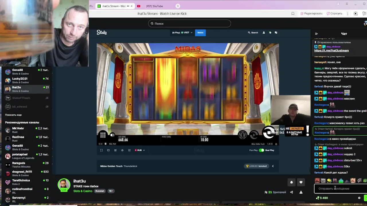Expand the Midas Golden Touch info panel

(273, 166)
